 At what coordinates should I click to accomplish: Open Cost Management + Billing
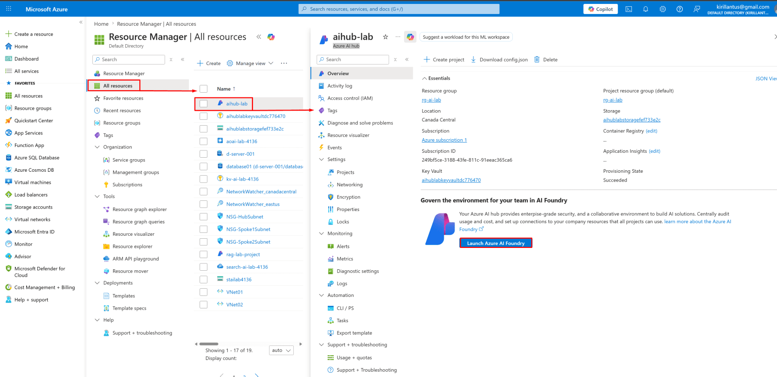44,287
